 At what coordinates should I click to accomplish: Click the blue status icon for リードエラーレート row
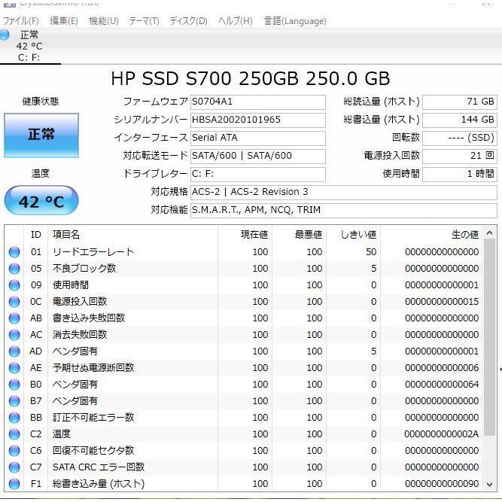pyautogui.click(x=14, y=252)
